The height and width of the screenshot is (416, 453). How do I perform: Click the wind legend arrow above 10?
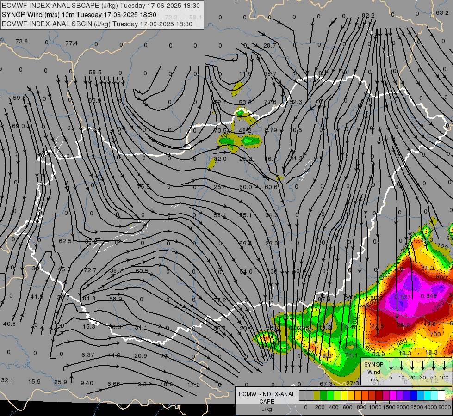point(402,366)
